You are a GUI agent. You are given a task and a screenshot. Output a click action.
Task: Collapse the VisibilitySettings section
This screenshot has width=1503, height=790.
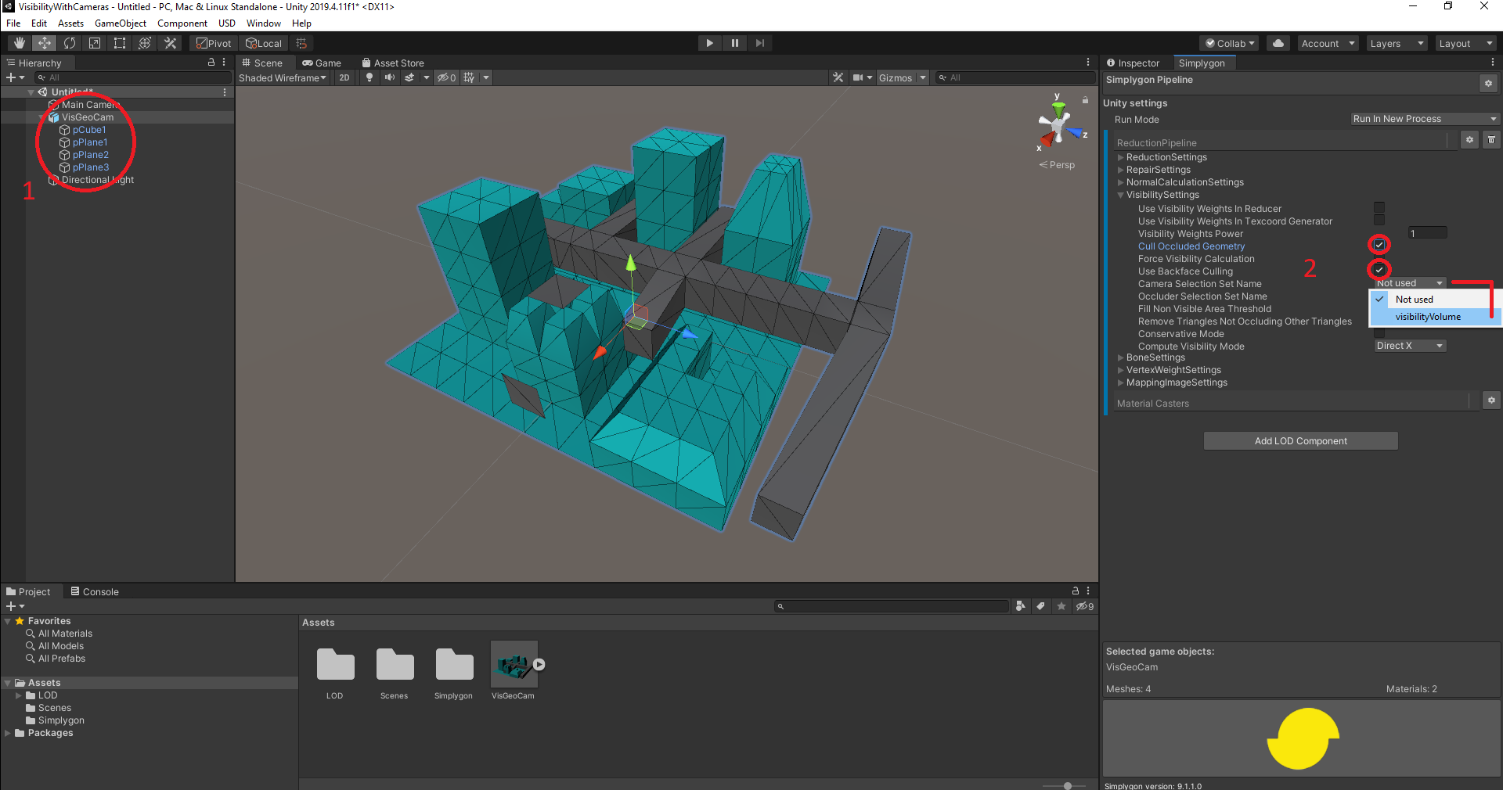coord(1121,195)
